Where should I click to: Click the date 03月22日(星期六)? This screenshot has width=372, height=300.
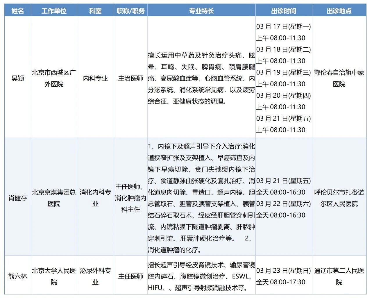pyautogui.click(x=284, y=204)
